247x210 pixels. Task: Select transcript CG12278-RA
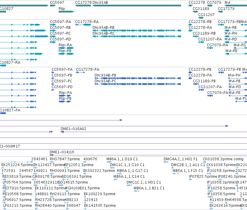click(191, 31)
